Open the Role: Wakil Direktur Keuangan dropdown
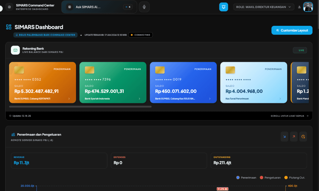The width and height of the screenshot is (319, 191). coord(264,7)
